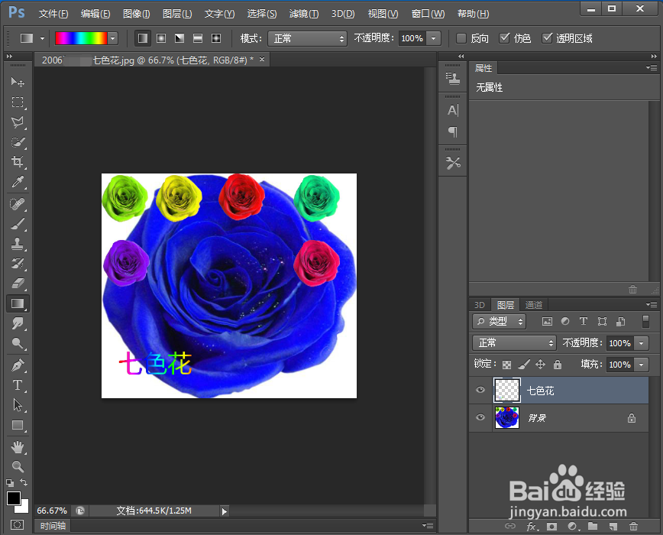663x535 pixels.
Task: Select the Horizontal Type tool
Action: pyautogui.click(x=18, y=385)
